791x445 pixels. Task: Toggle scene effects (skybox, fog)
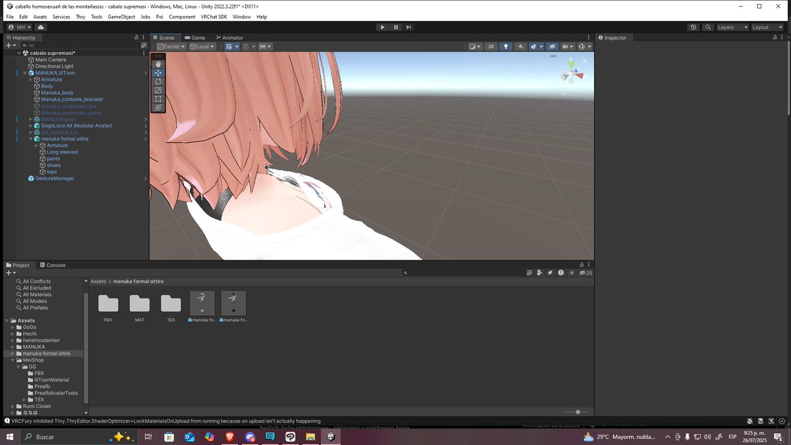pyautogui.click(x=535, y=47)
